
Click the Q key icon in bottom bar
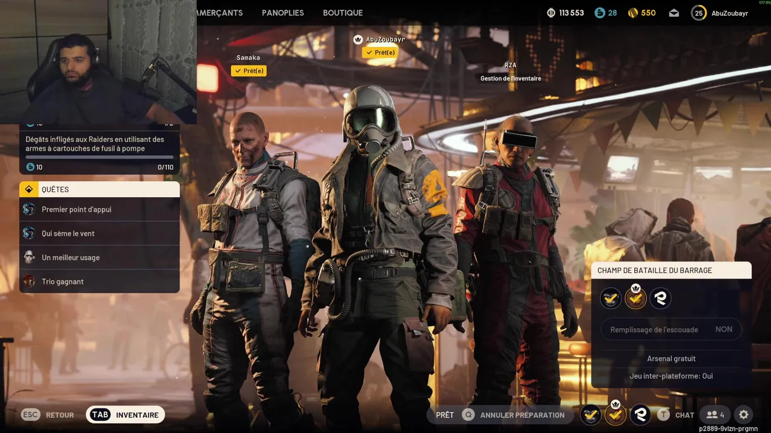(468, 415)
